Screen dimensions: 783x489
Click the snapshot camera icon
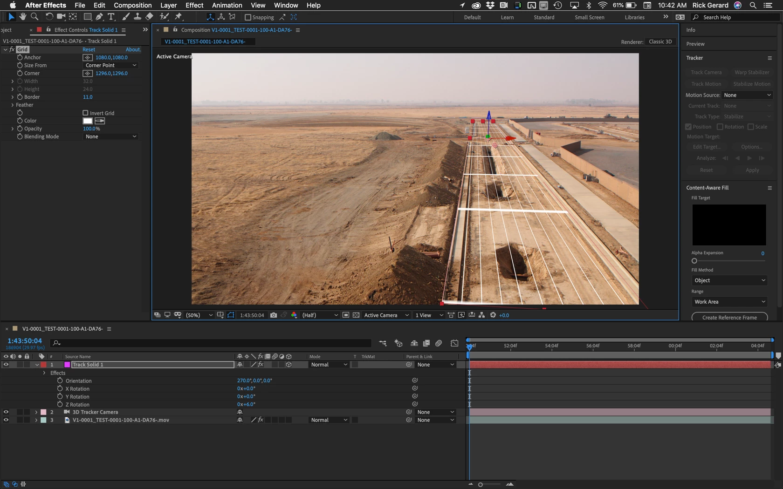click(x=274, y=315)
